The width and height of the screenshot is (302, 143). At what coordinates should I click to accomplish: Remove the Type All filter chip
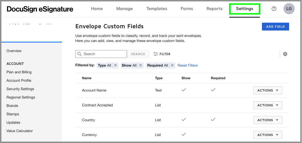[115, 65]
